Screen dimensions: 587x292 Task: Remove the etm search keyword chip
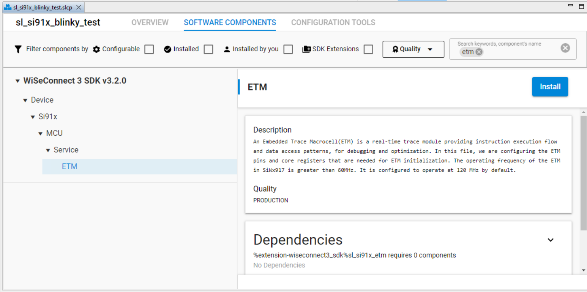tap(479, 52)
